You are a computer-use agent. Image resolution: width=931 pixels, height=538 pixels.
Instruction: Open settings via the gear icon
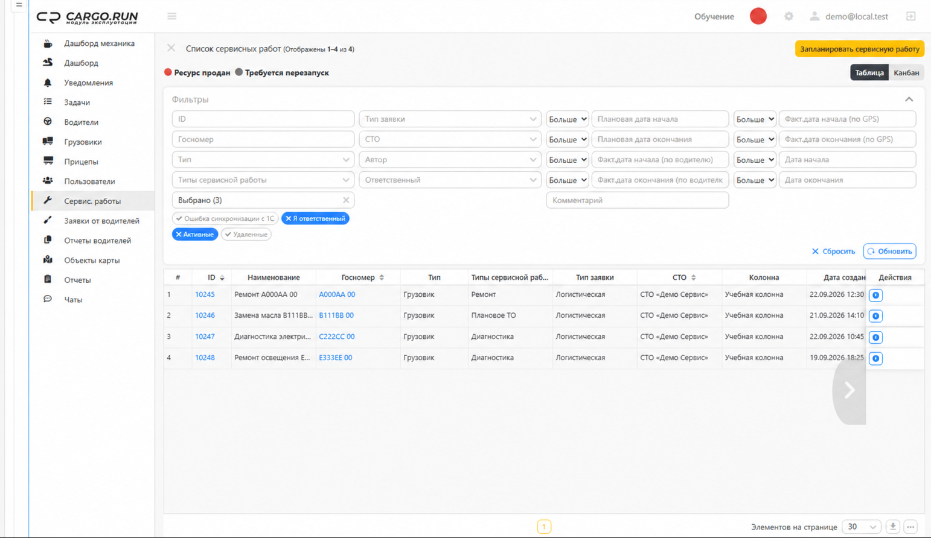[x=789, y=16]
